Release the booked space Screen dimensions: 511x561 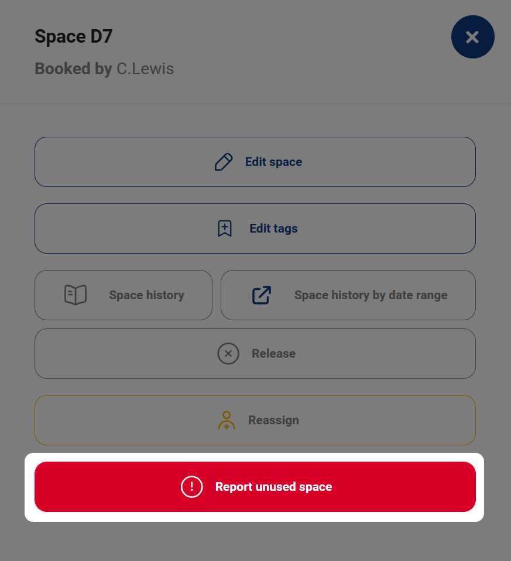pyautogui.click(x=255, y=354)
